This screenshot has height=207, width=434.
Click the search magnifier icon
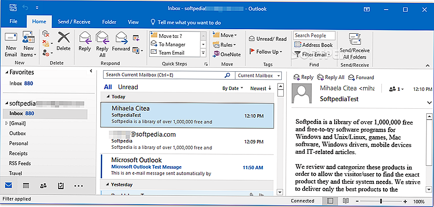pyautogui.click(x=227, y=75)
